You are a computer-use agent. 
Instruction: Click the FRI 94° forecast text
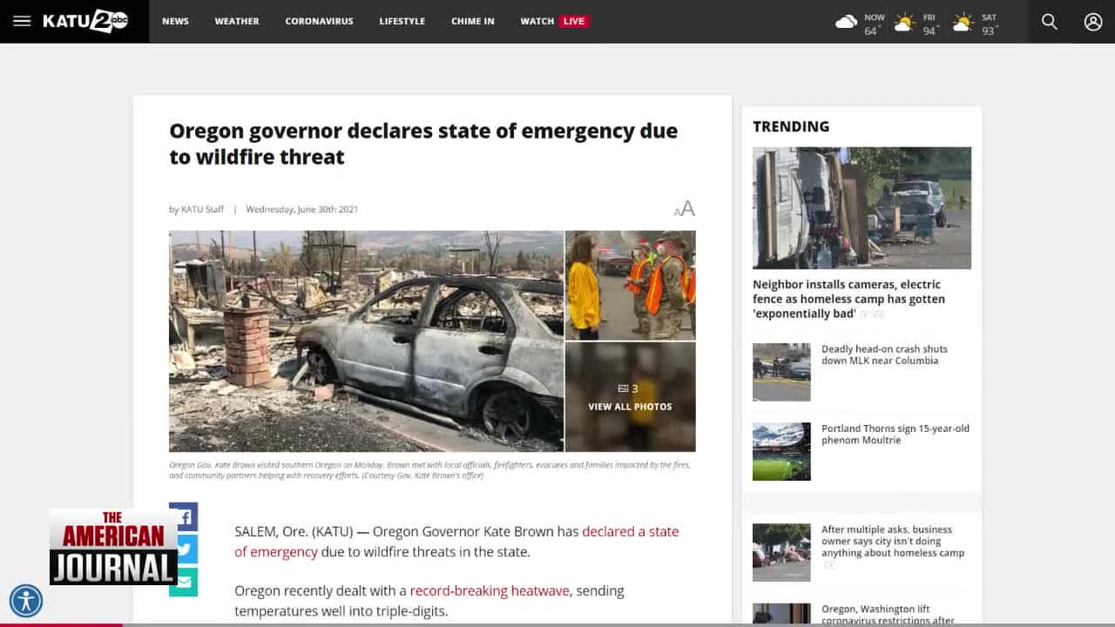pos(930,24)
